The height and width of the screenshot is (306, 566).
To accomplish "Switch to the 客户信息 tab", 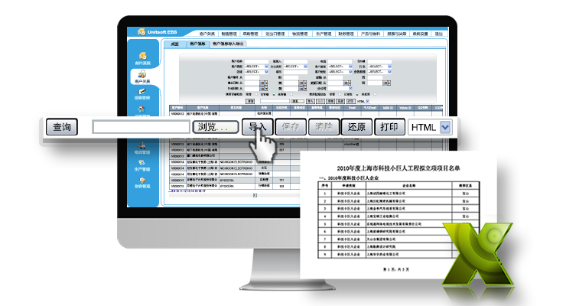I will (x=197, y=45).
